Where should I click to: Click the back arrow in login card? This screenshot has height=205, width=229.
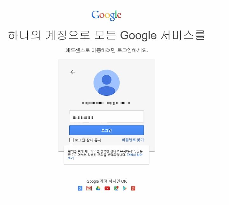coord(73,72)
